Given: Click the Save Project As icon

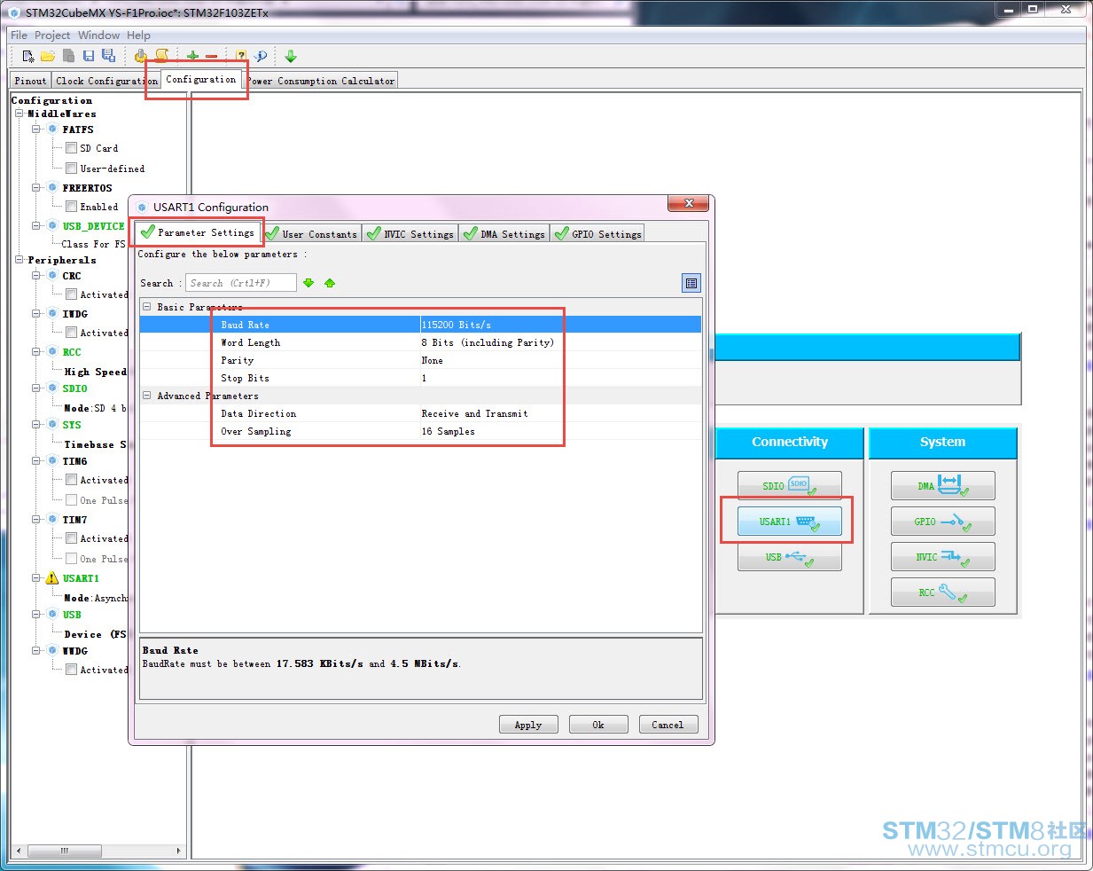Looking at the screenshot, I should [x=108, y=56].
